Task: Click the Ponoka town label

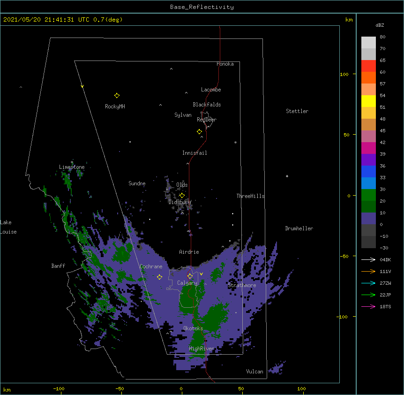Action: pos(225,64)
